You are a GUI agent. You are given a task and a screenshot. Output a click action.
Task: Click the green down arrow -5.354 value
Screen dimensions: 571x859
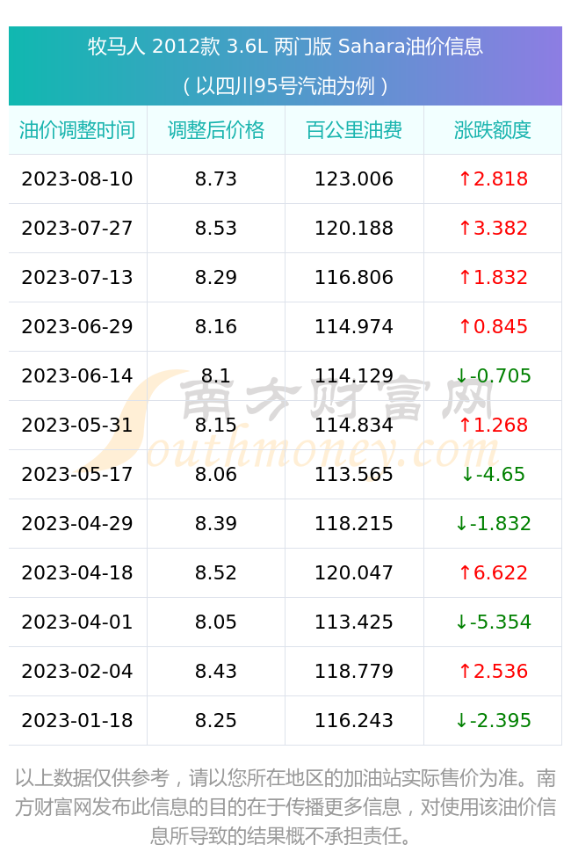click(x=493, y=622)
